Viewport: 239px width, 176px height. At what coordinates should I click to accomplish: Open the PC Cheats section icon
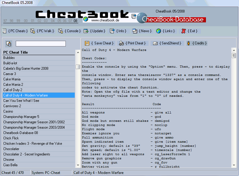[x=4, y=31]
